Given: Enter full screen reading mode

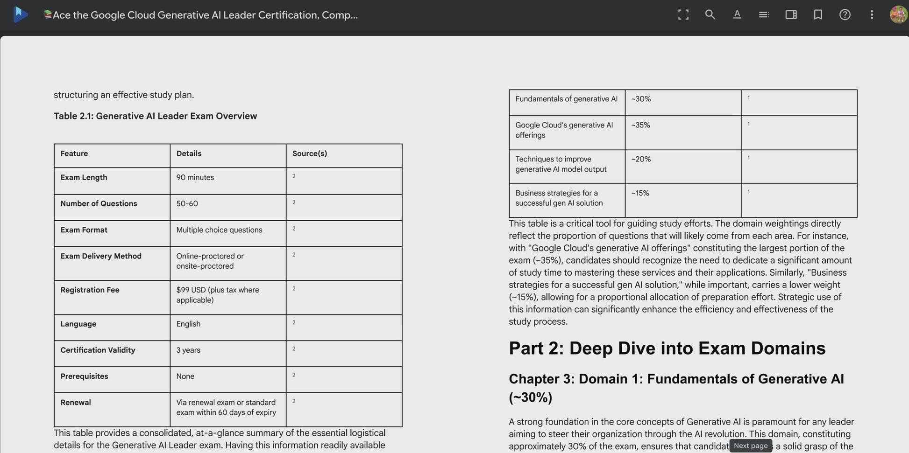Looking at the screenshot, I should pyautogui.click(x=683, y=14).
